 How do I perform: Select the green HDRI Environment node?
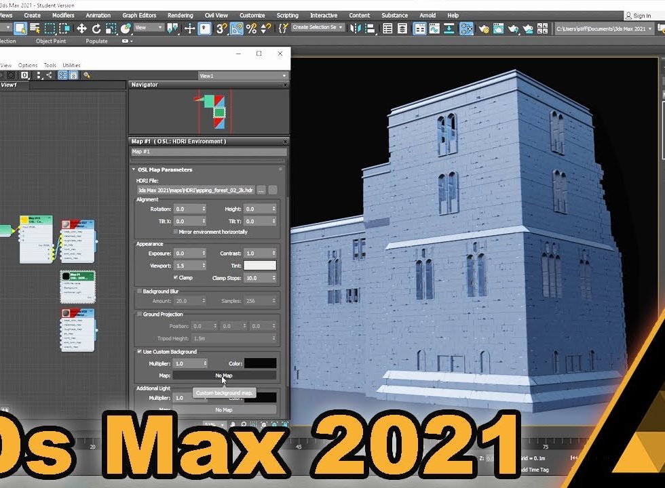[x=77, y=287]
